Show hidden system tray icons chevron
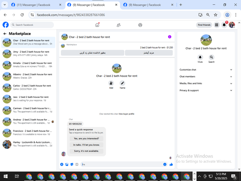241x181 pixels. point(200,176)
